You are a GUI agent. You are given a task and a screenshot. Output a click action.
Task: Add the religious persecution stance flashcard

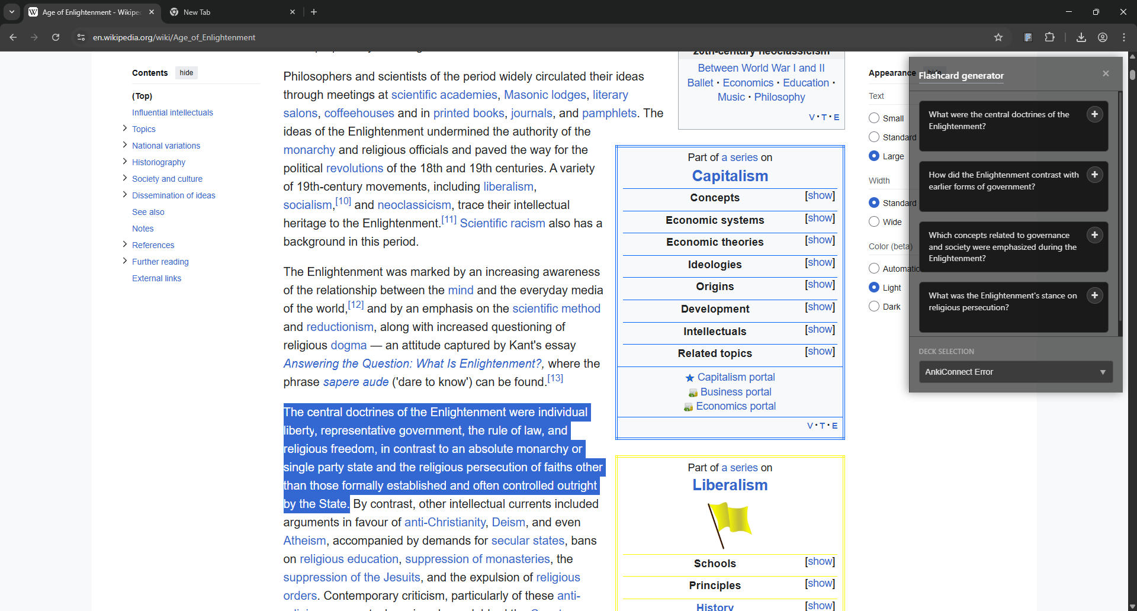(1094, 295)
